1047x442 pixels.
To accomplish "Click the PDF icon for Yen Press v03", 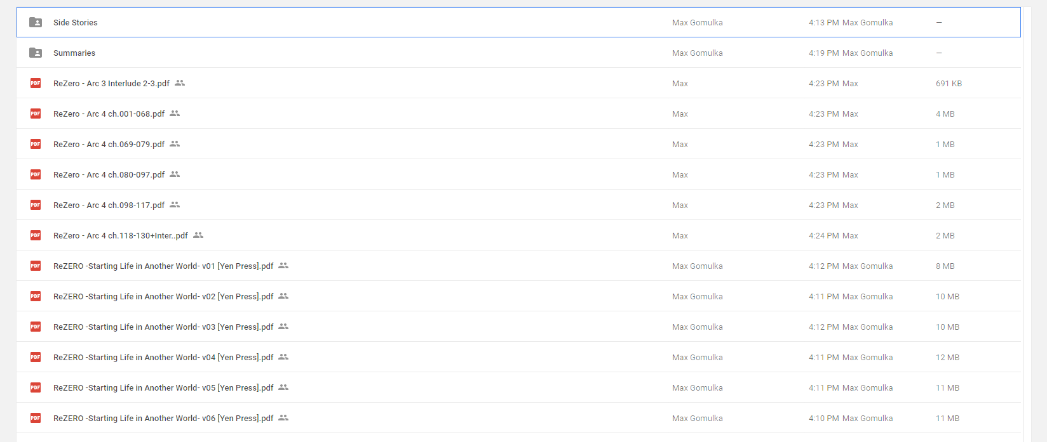I will point(36,327).
